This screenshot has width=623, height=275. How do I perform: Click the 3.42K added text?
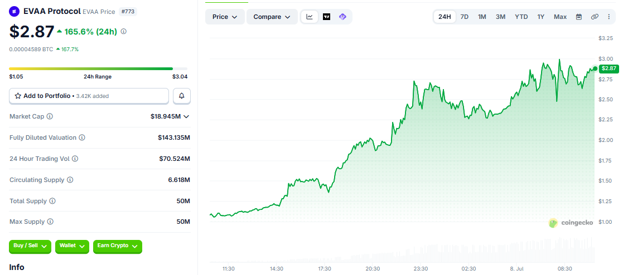click(91, 96)
